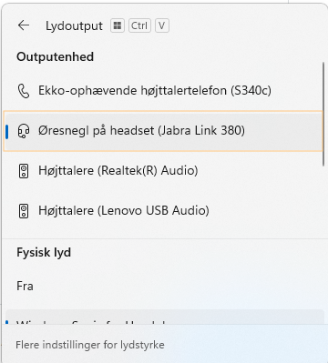
Task: Select Øresnegl på headset (Jabra Link 380)
Action: [163, 131]
